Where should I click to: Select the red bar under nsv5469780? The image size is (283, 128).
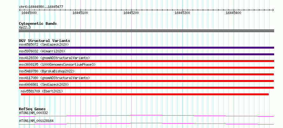tap(146, 74)
